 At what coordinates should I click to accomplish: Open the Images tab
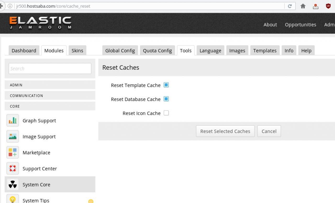click(x=237, y=51)
